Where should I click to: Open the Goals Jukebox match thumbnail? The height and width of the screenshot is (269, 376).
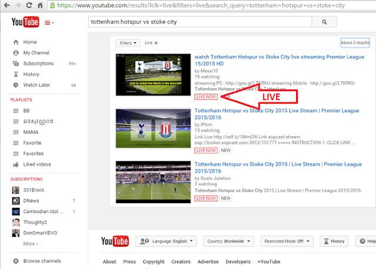click(153, 182)
